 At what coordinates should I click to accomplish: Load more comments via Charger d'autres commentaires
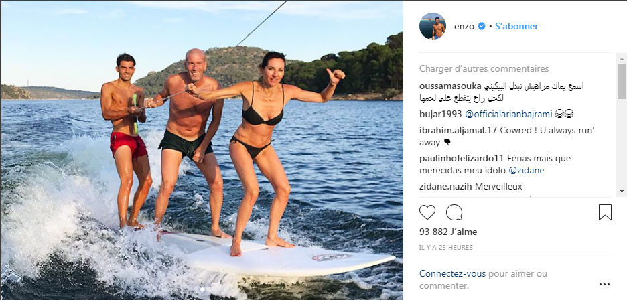pos(484,69)
